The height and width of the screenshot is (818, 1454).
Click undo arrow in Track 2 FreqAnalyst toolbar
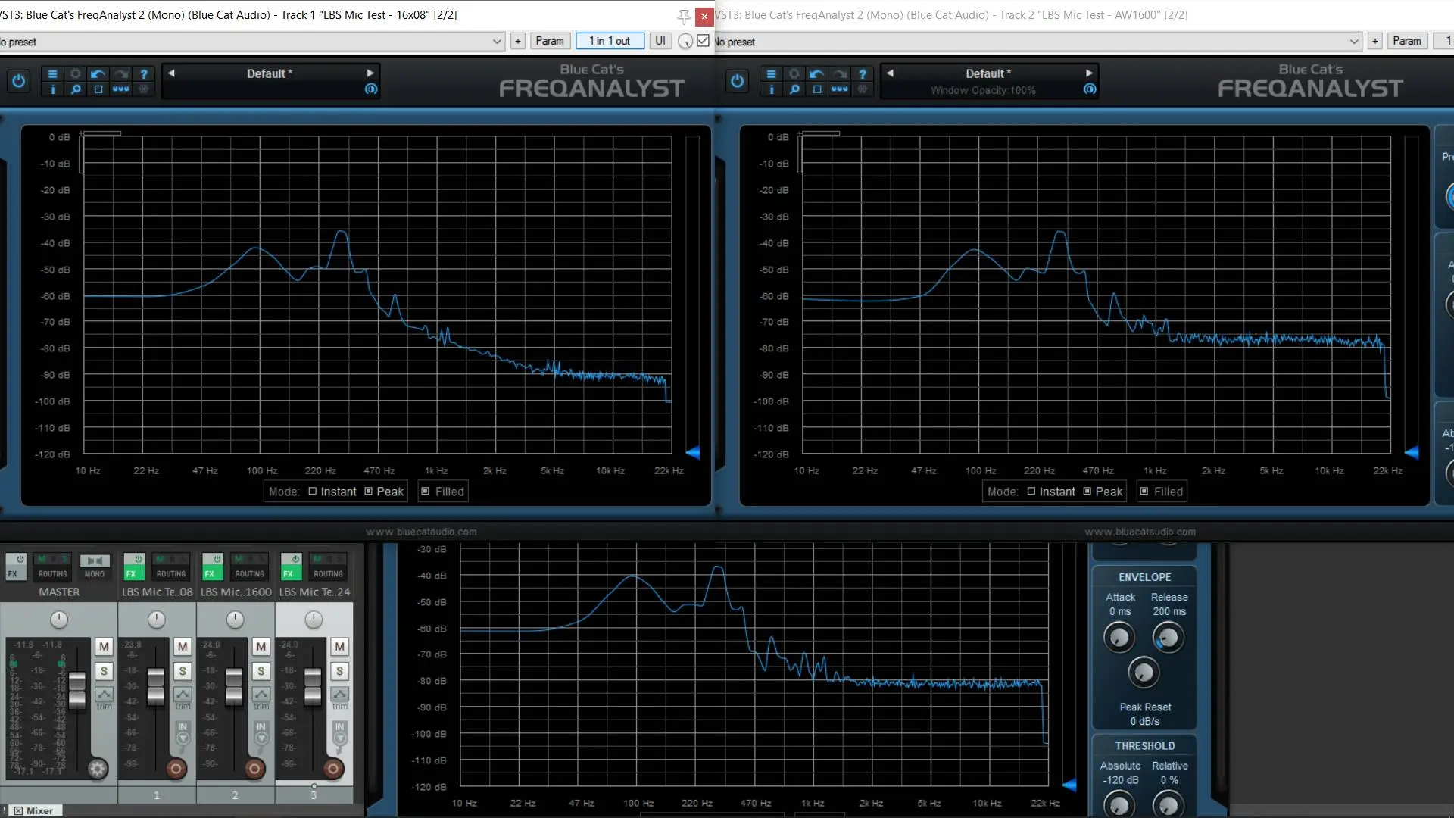pos(816,73)
